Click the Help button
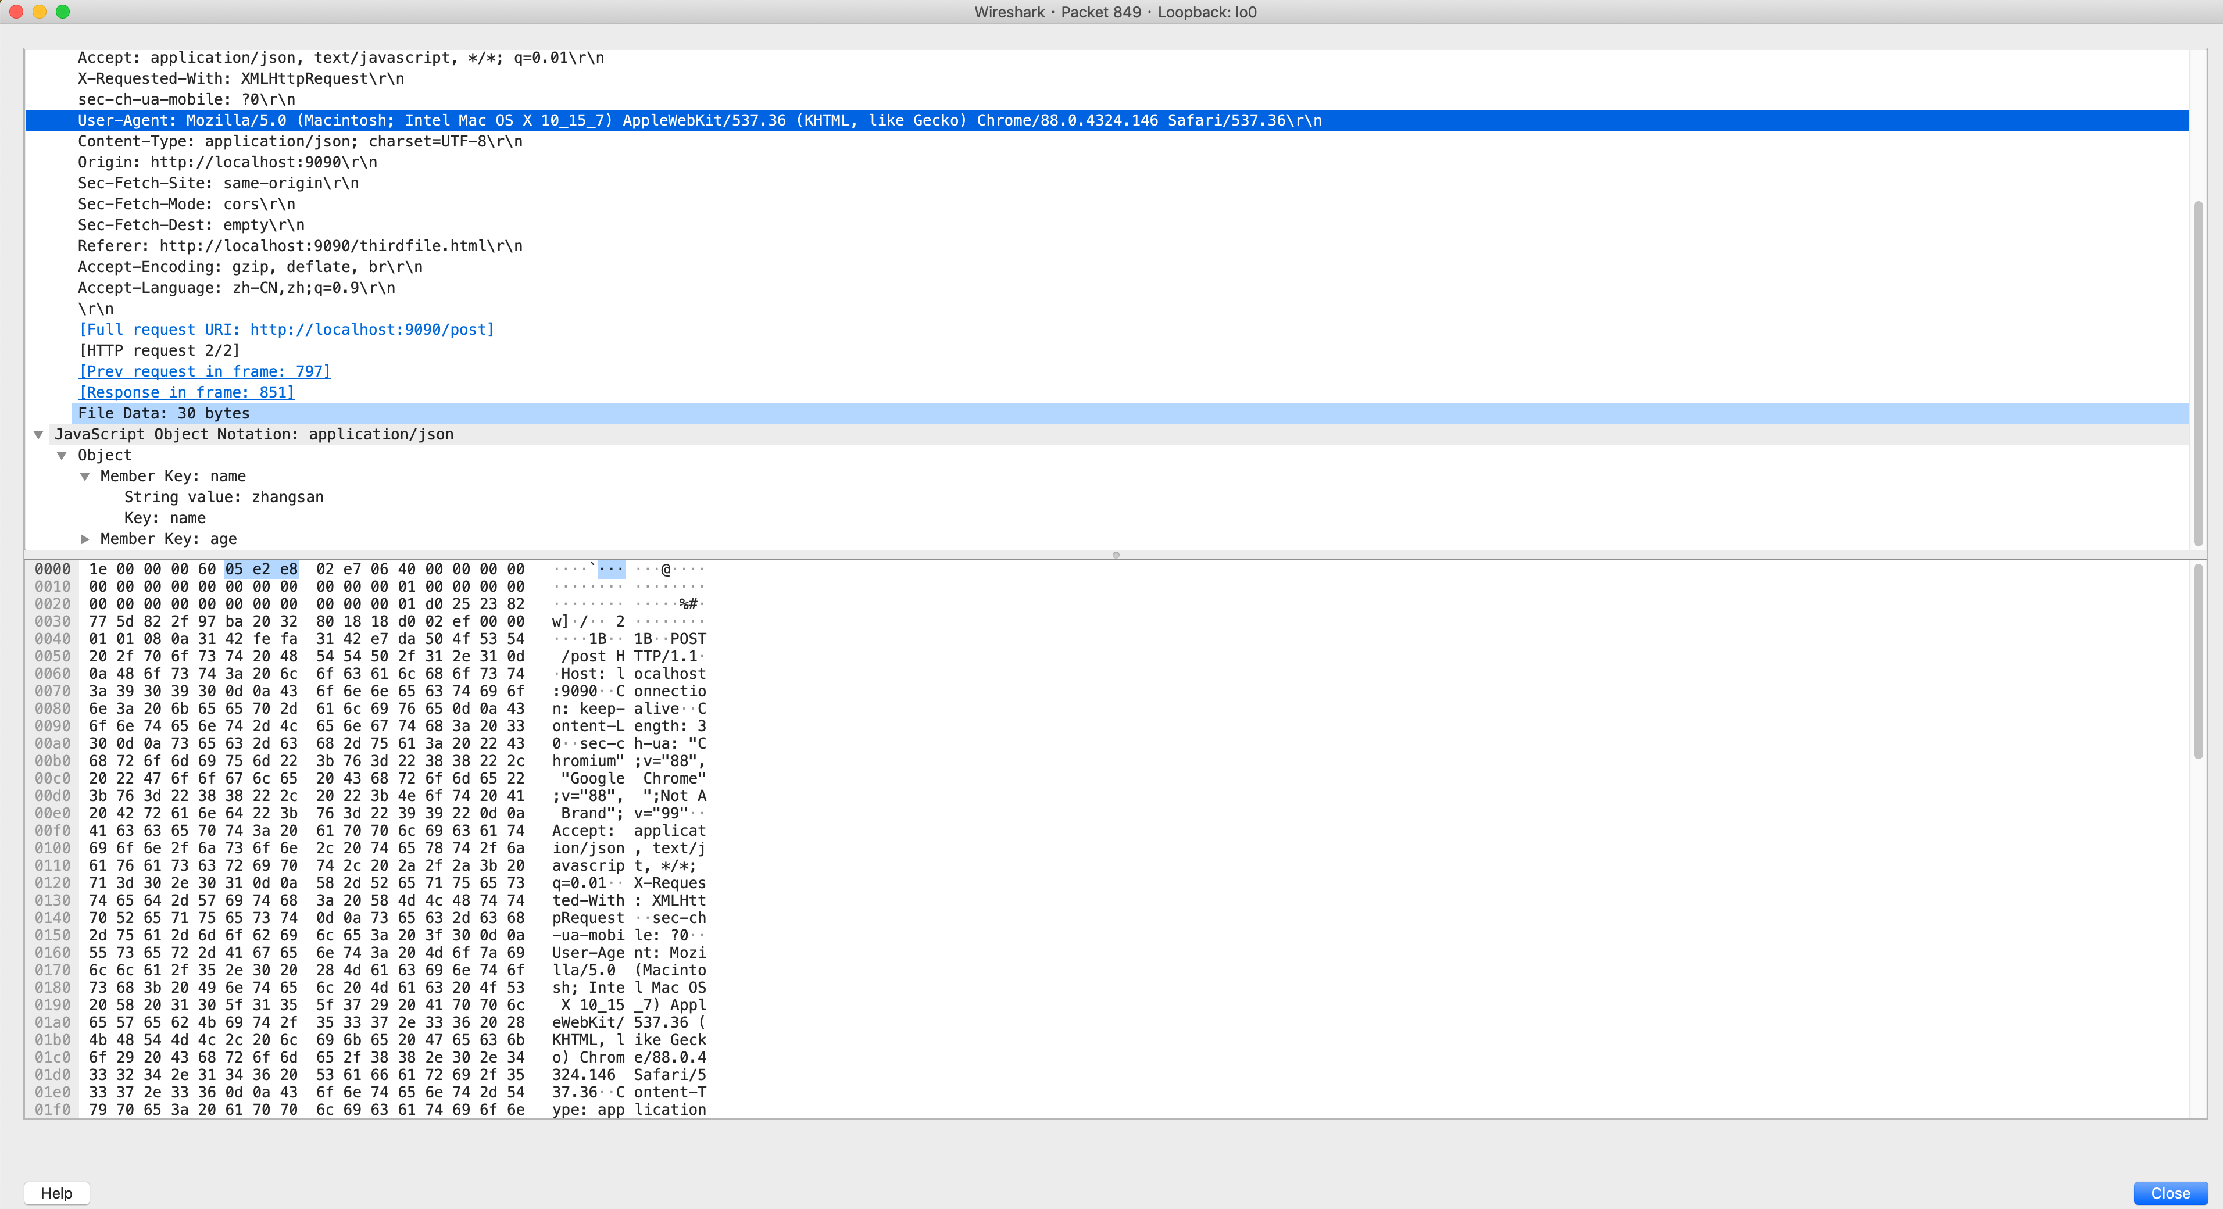 [55, 1193]
